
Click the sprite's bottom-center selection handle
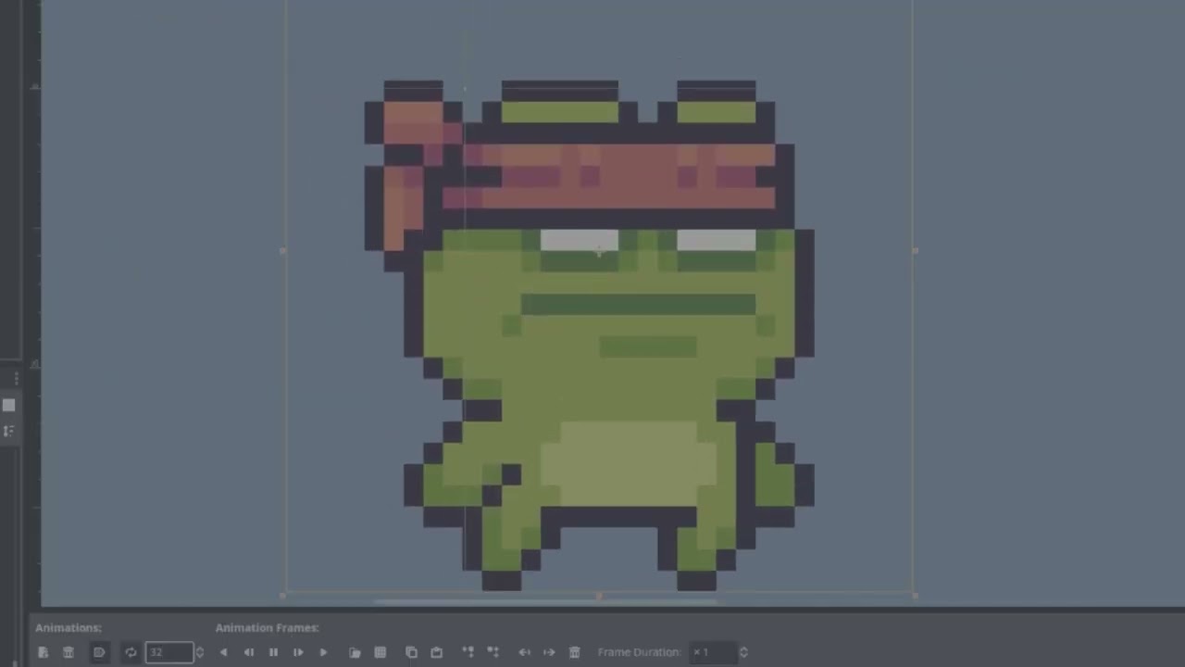[599, 596]
